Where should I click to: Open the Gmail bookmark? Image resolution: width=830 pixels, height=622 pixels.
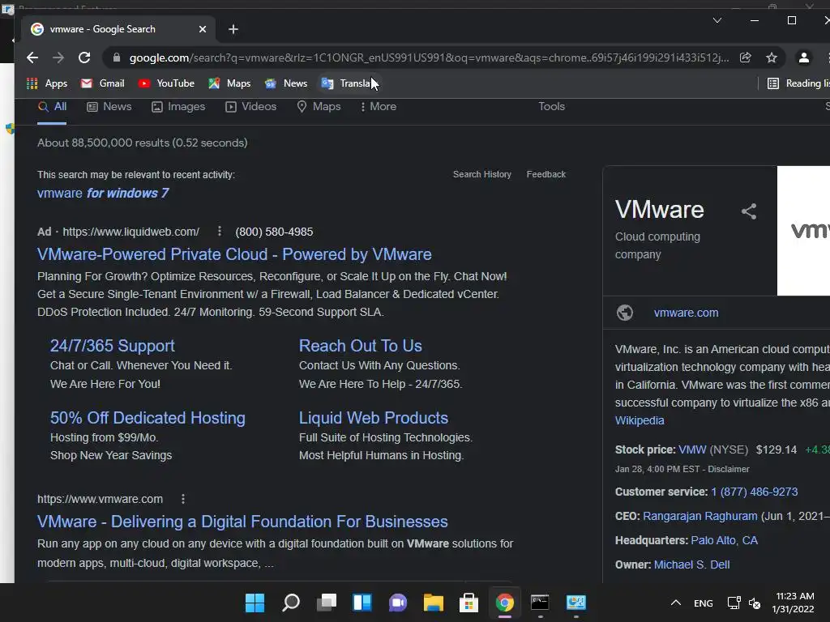tap(103, 83)
